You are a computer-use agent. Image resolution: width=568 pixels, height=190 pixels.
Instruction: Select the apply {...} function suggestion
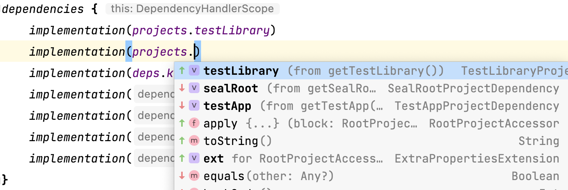click(371, 123)
